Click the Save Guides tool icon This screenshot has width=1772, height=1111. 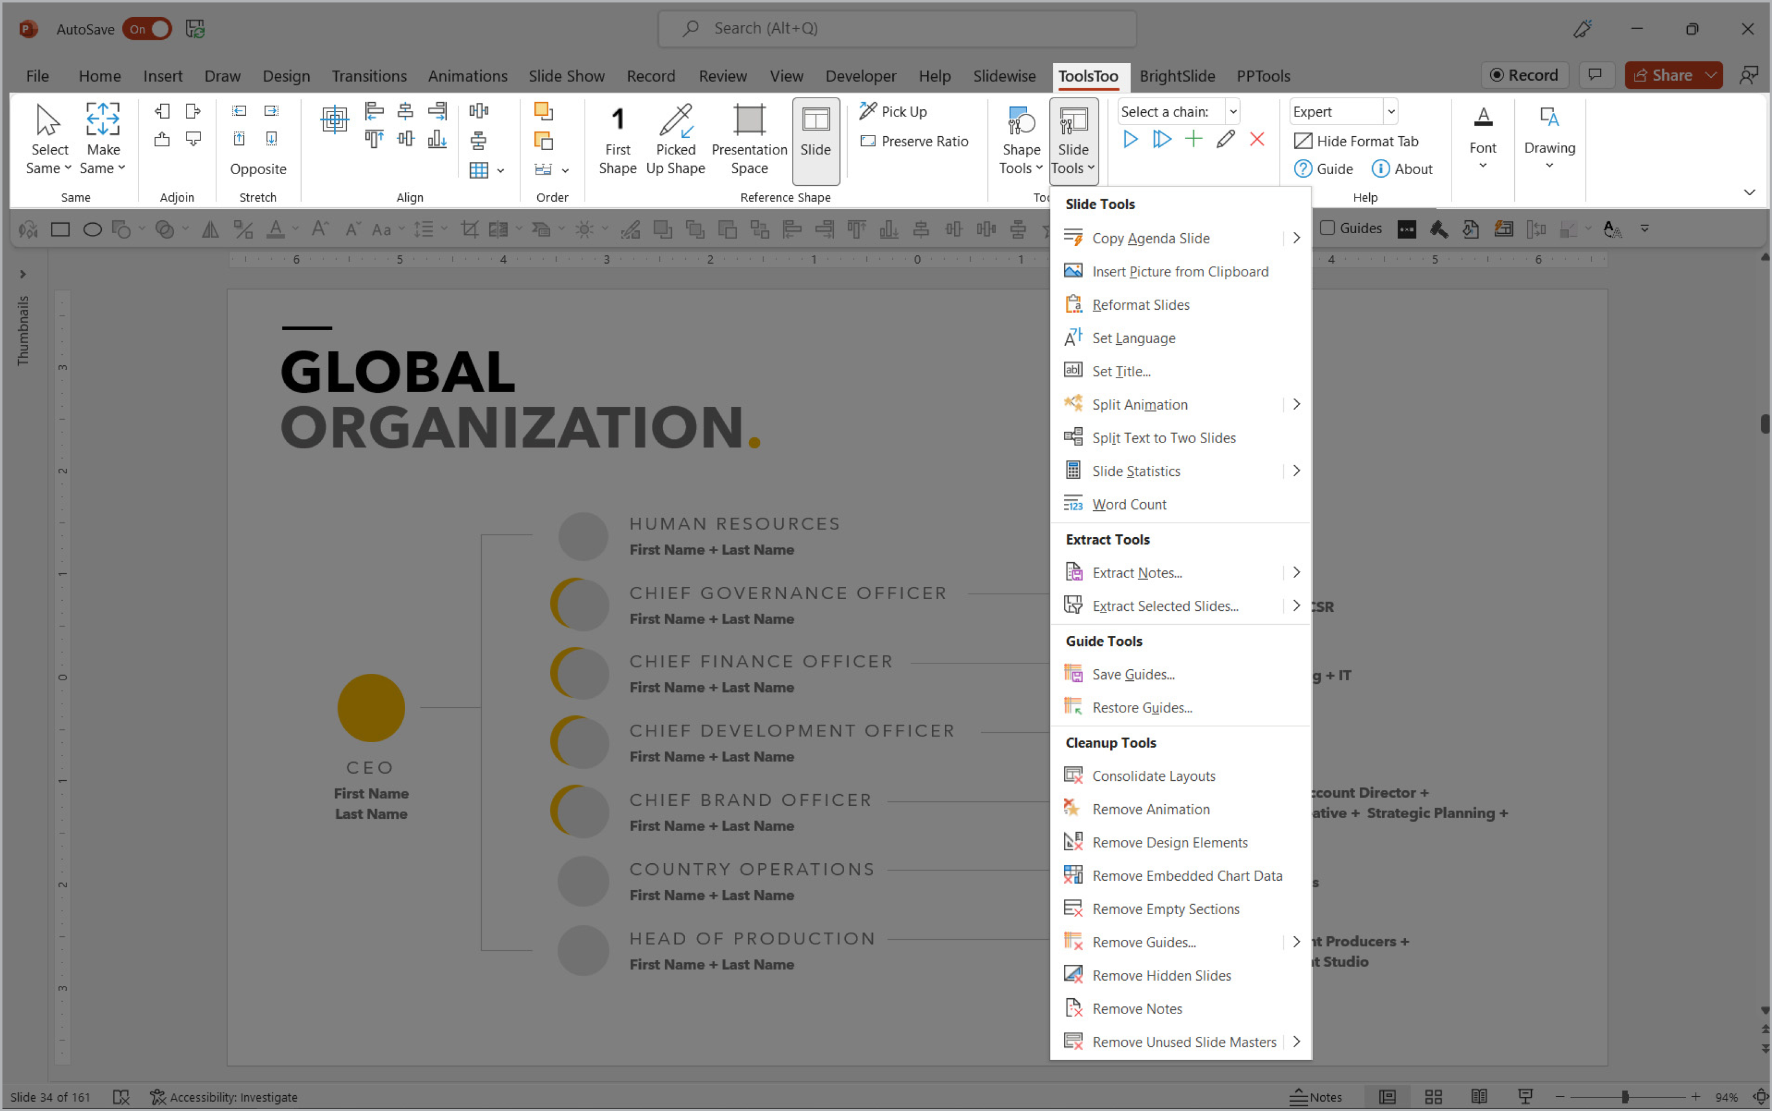1073,673
